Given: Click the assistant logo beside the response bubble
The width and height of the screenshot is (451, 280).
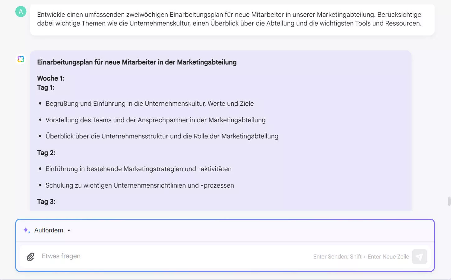Looking at the screenshot, I should pos(21,59).
